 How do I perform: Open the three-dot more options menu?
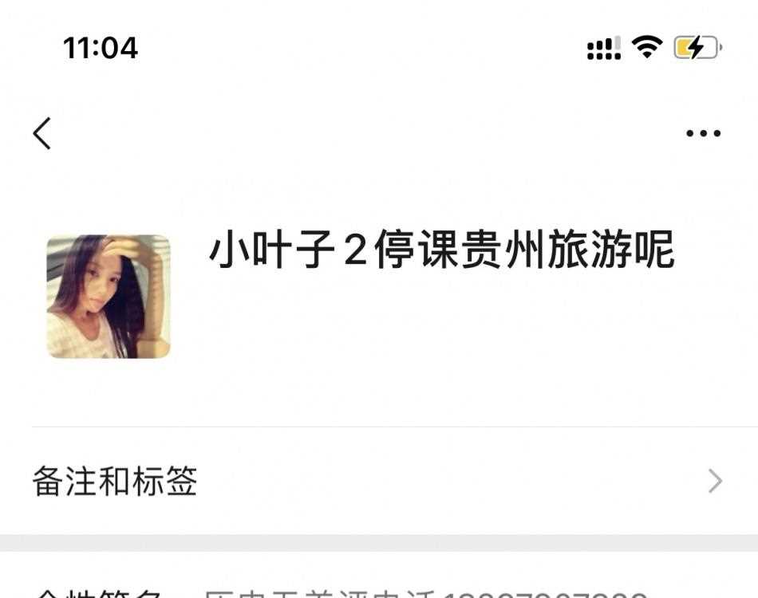point(704,133)
